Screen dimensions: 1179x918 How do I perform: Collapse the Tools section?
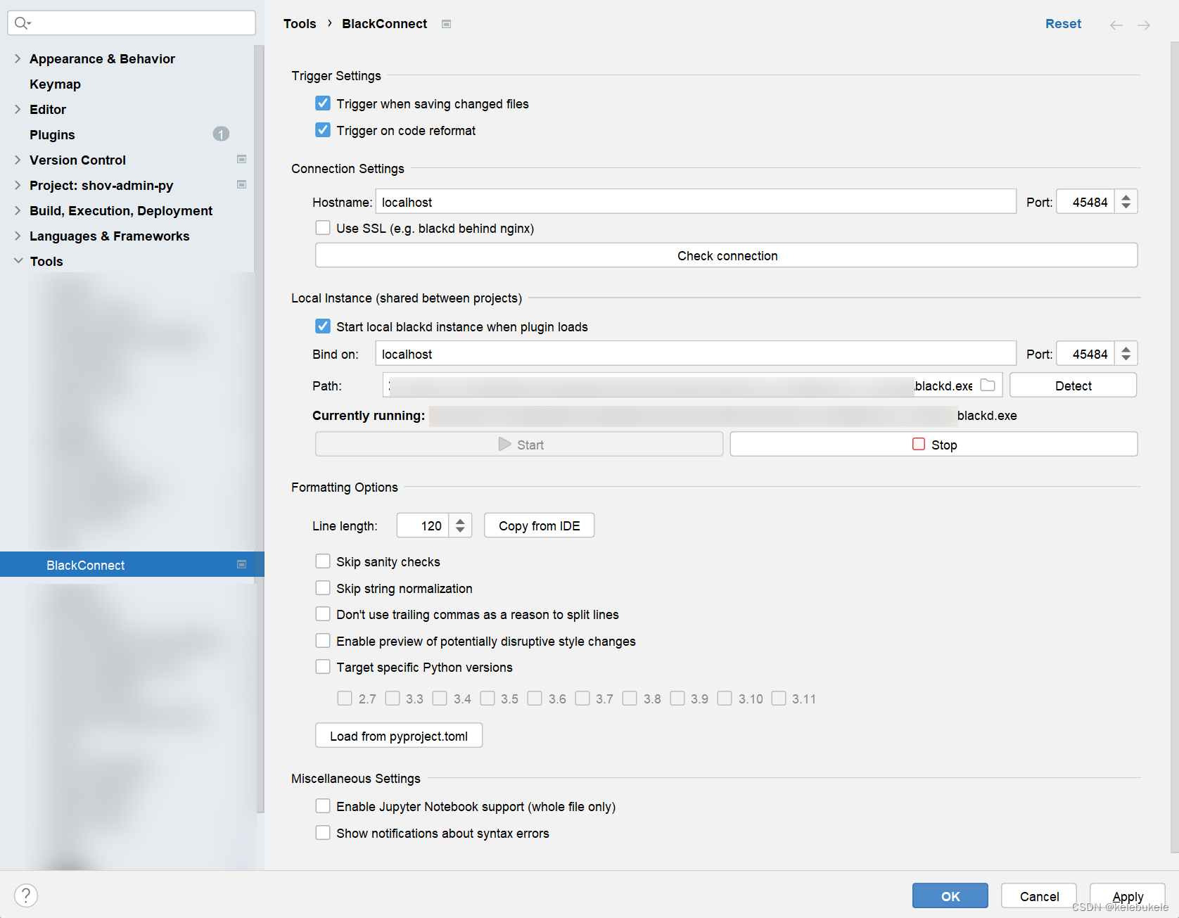tap(17, 260)
